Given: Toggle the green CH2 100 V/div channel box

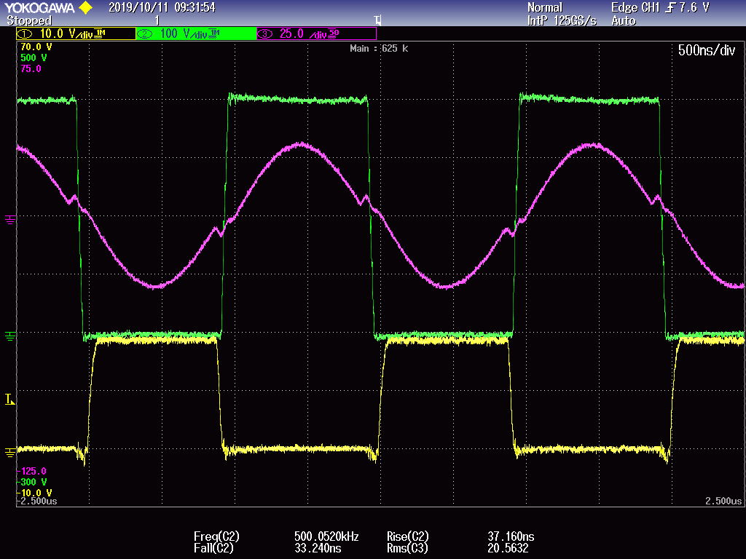Looking at the screenshot, I should click(x=196, y=33).
